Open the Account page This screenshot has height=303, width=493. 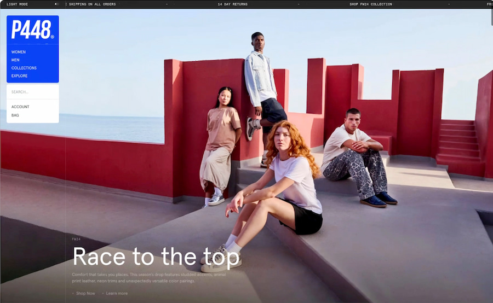point(20,107)
